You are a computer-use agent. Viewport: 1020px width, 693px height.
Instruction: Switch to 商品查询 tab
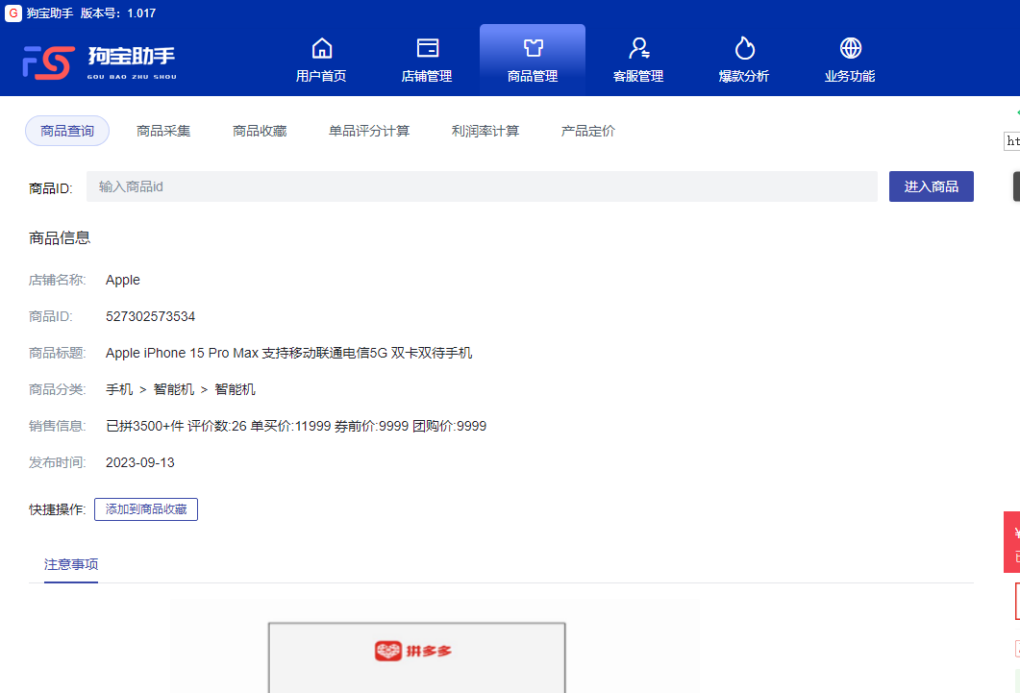[67, 131]
